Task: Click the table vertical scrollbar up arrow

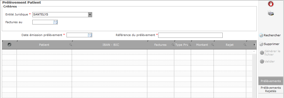Action: [254, 51]
